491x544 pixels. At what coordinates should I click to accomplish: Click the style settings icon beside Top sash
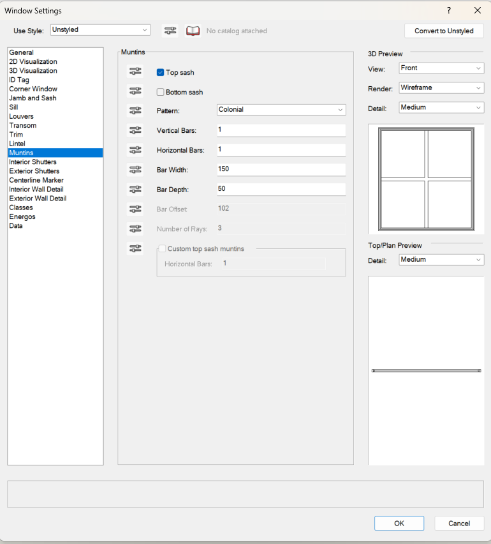click(x=135, y=72)
